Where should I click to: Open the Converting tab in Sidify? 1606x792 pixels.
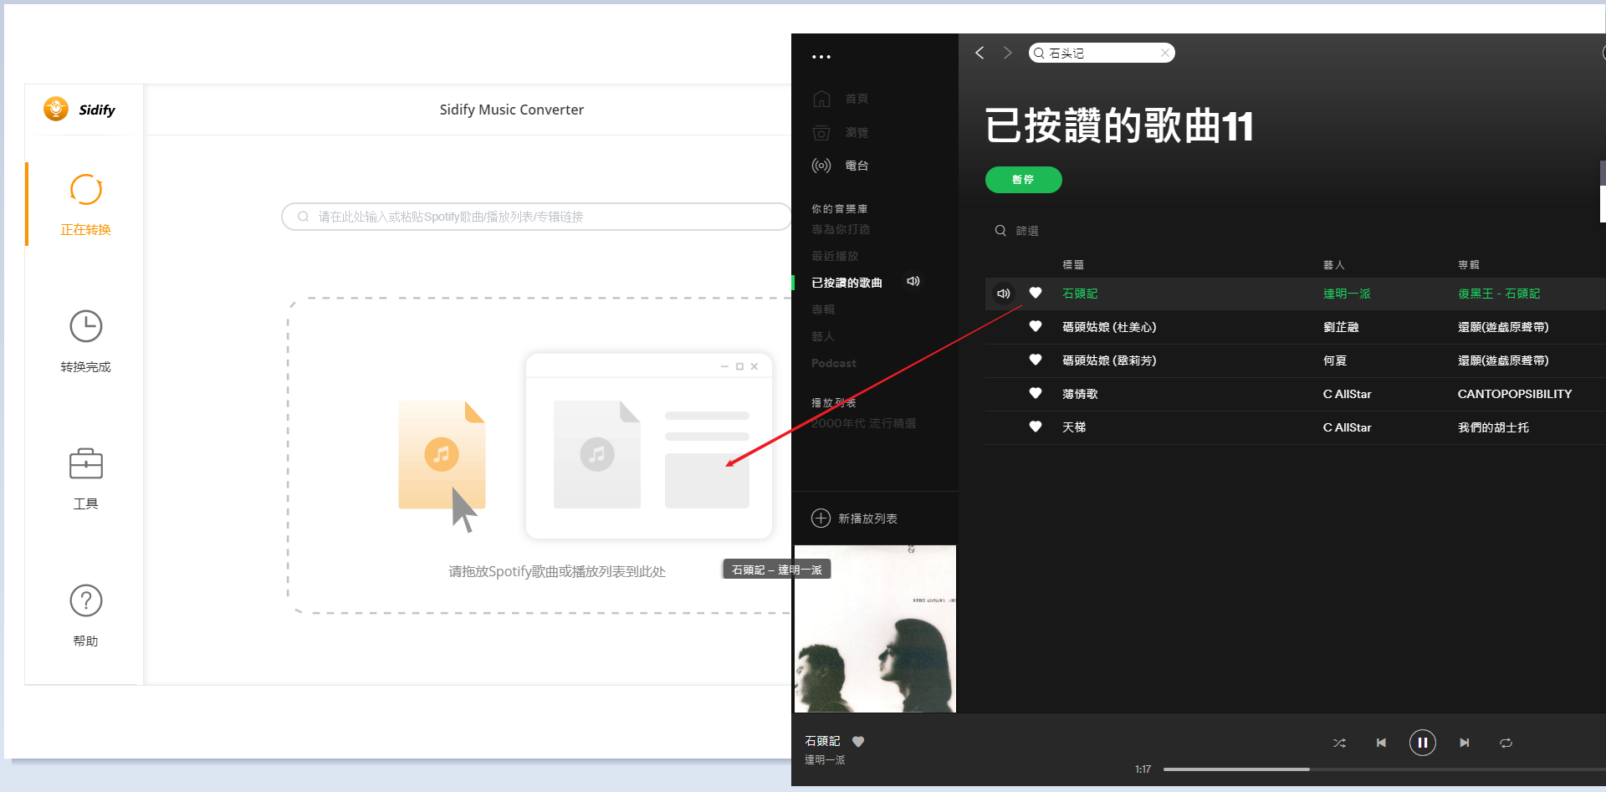pos(85,205)
